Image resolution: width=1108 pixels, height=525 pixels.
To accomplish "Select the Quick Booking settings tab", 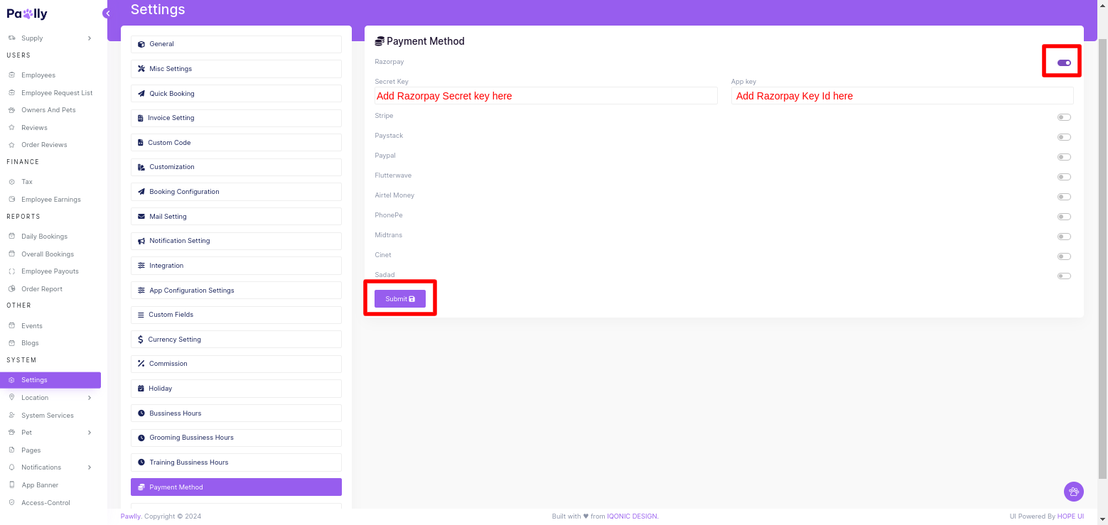I will [x=236, y=94].
